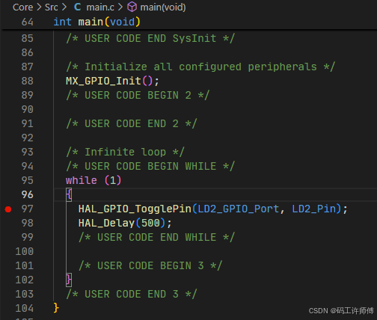Image resolution: width=377 pixels, height=320 pixels.
Task: Click the 500 delay value
Action: (x=150, y=223)
